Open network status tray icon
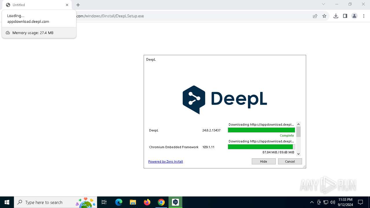This screenshot has height=208, width=370. coord(326,202)
